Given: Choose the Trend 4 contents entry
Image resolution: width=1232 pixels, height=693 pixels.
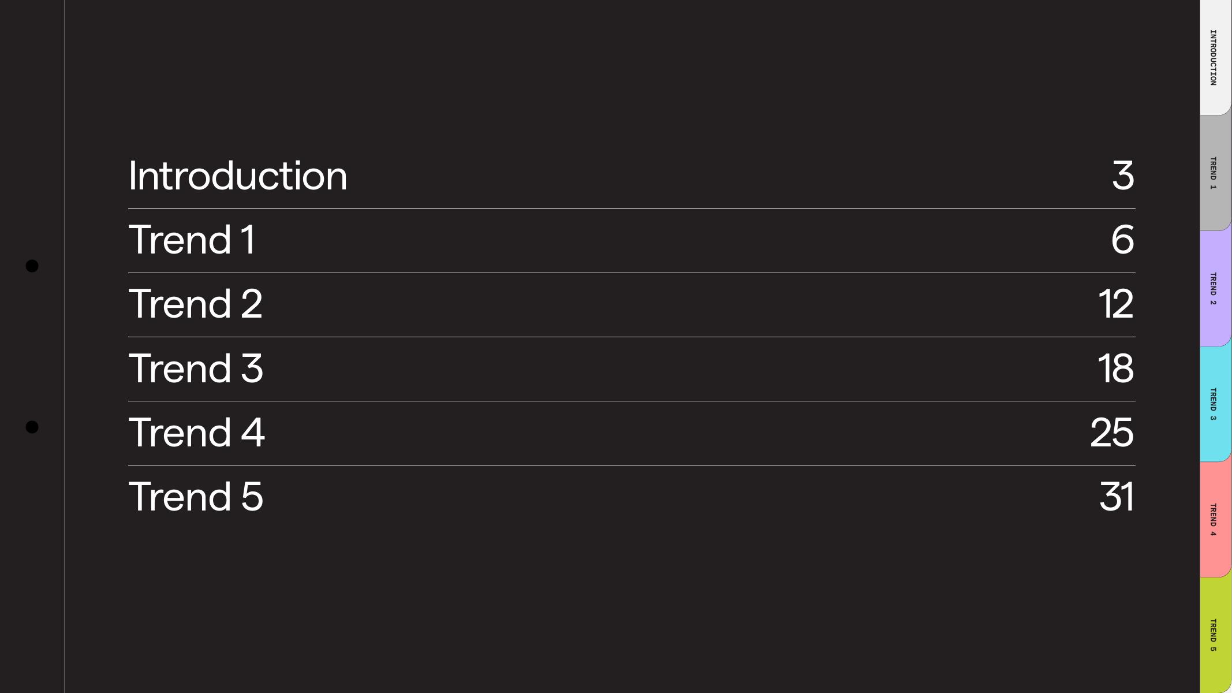Looking at the screenshot, I should tap(196, 432).
